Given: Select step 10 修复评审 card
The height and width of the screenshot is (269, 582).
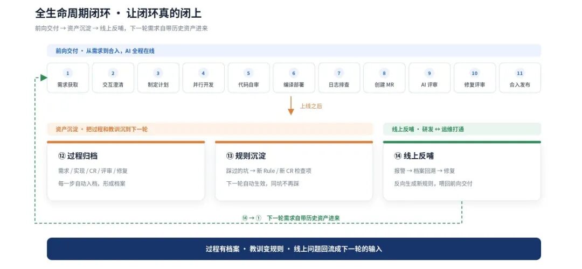Looking at the screenshot, I should coord(475,78).
